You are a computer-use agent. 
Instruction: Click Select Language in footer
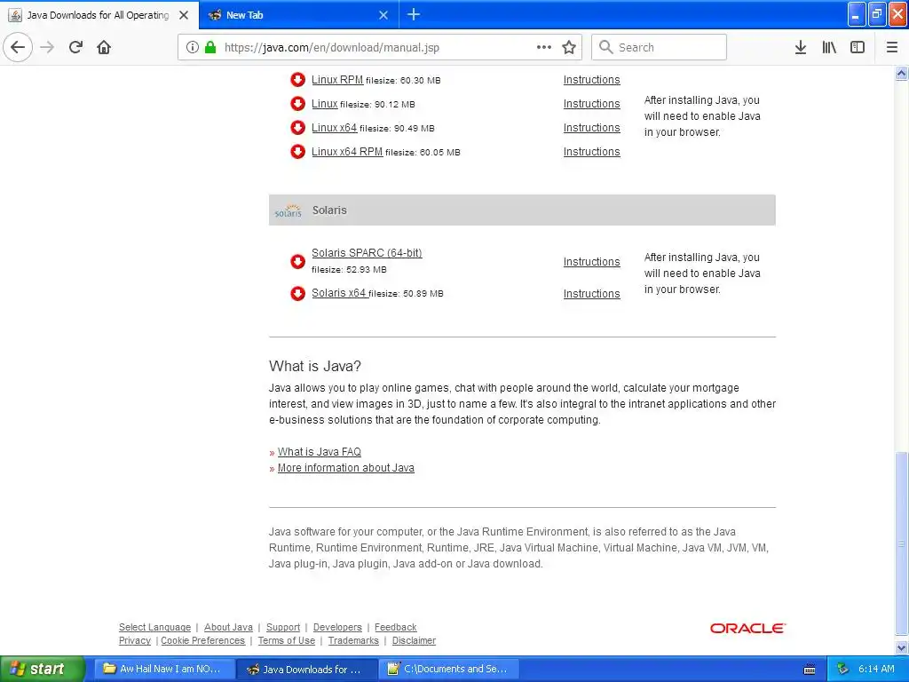tap(154, 627)
